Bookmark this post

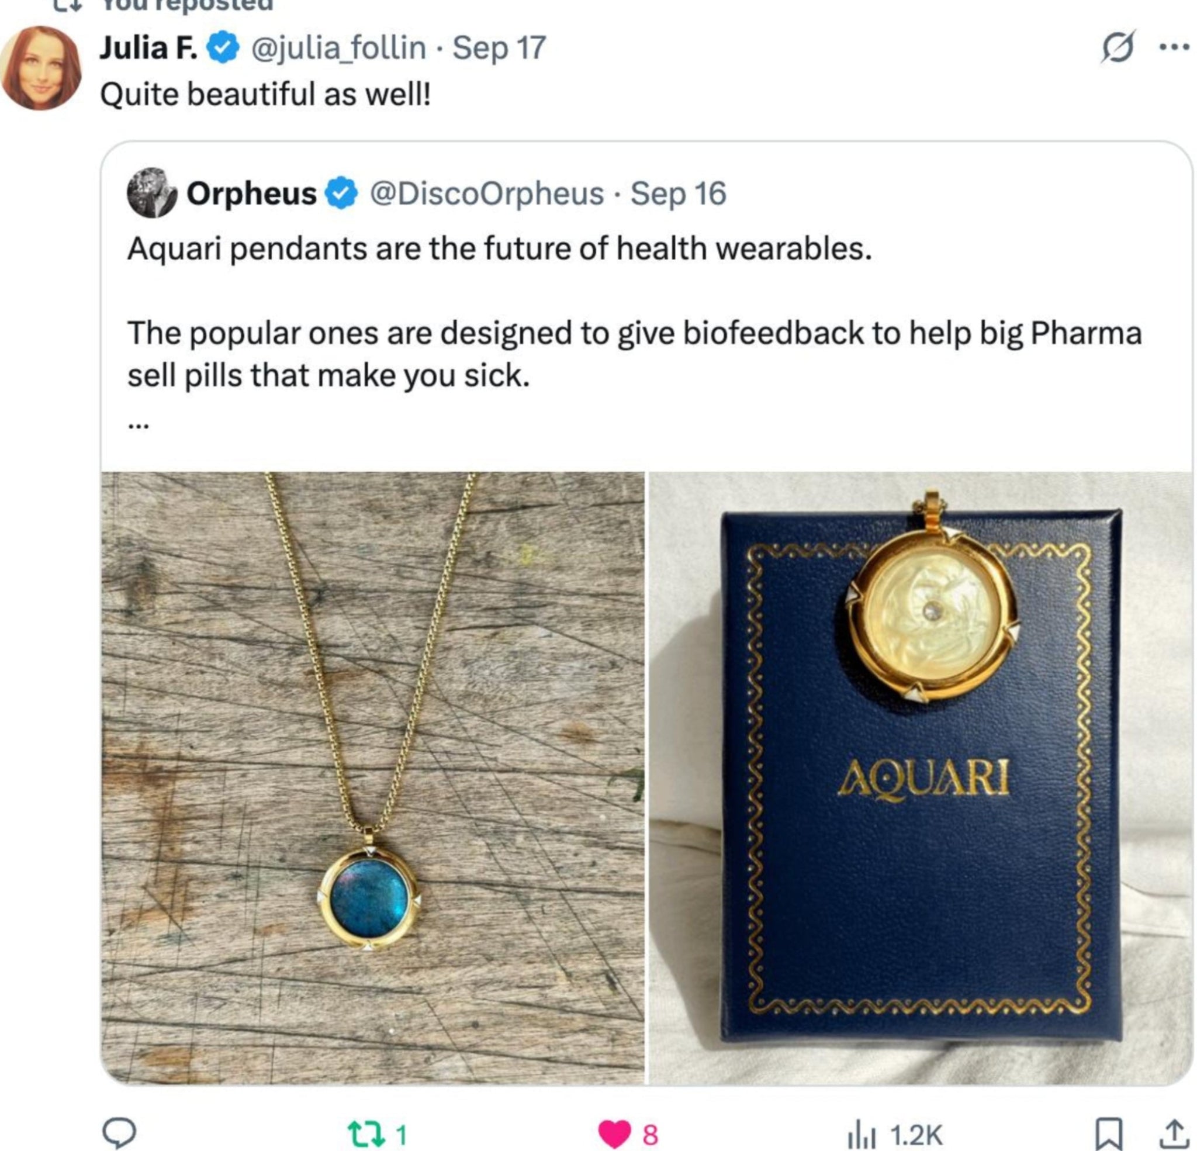click(x=1108, y=1134)
